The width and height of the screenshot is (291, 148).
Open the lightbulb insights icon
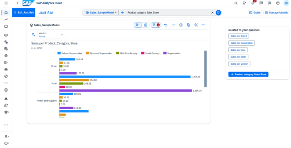244,3
